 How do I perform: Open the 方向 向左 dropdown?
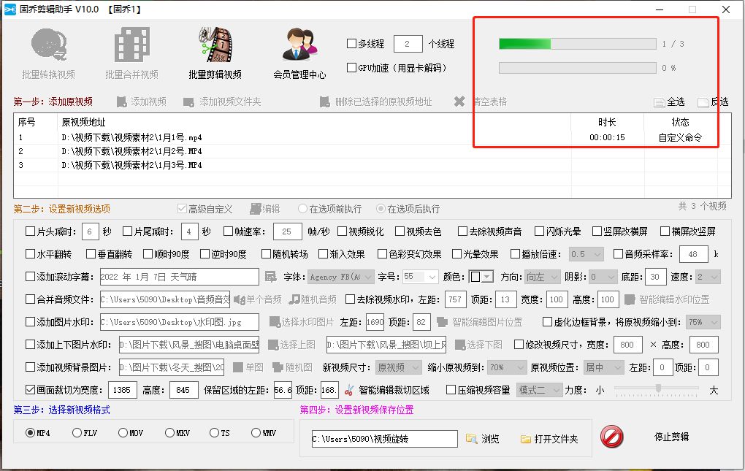pos(543,277)
